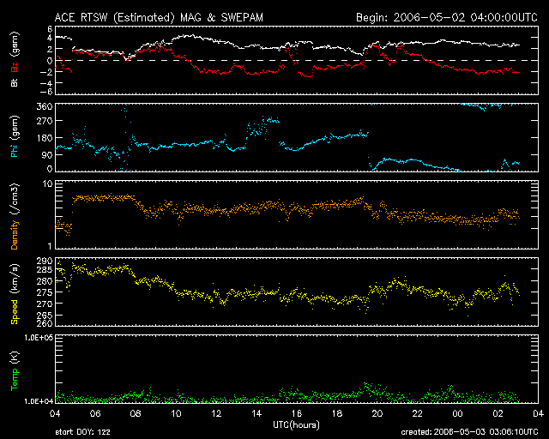Screen dimensions: 549x439
Task: Click the '1' tick label on Density plot
Action: point(50,246)
